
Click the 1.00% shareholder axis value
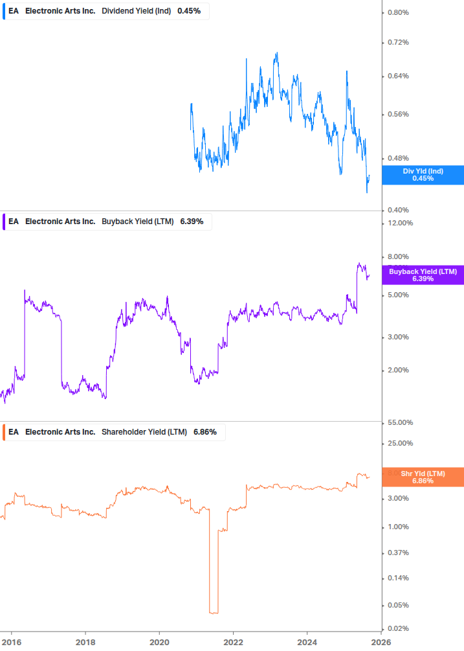click(398, 527)
